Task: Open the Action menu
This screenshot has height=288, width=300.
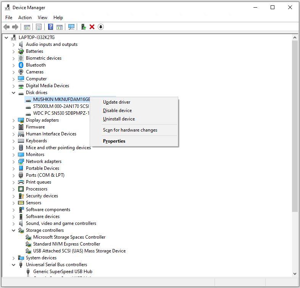Action: pyautogui.click(x=25, y=18)
